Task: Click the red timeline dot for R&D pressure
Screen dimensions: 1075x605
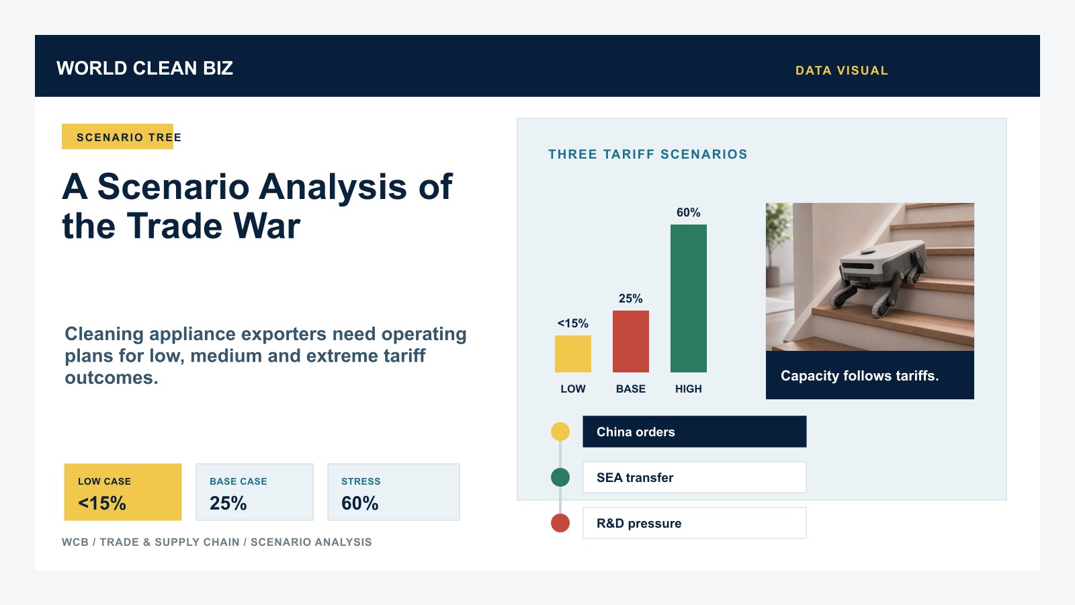Action: point(560,523)
